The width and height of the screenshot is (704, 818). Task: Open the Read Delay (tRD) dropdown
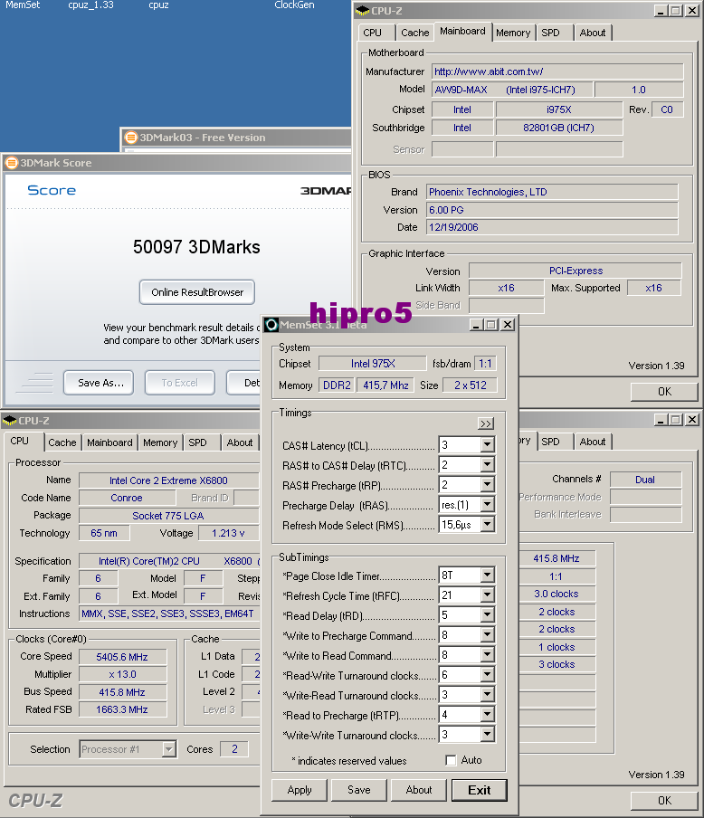click(x=488, y=614)
